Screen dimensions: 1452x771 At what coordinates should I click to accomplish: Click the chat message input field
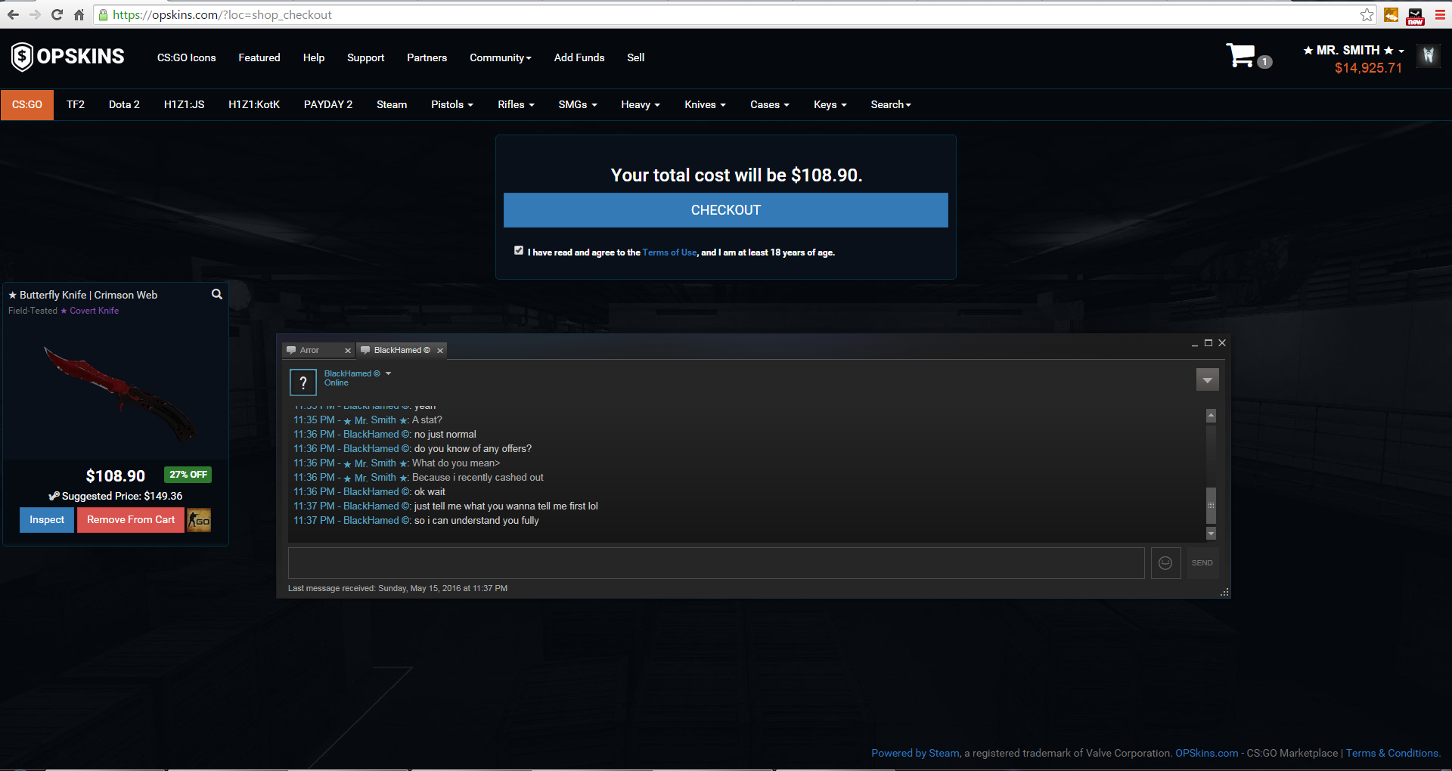tap(716, 563)
